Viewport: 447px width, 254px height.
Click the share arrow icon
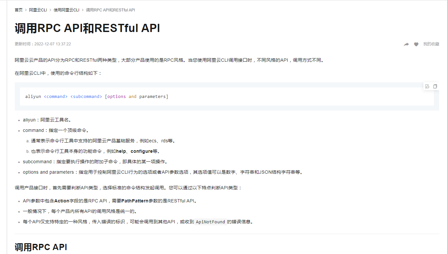[406, 44]
